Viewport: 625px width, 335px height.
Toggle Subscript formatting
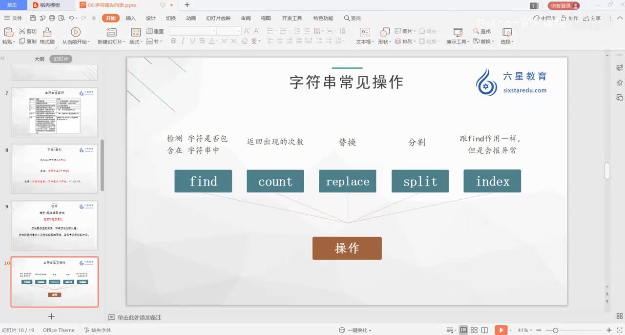tap(234, 42)
